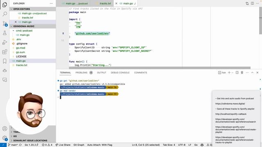Image resolution: width=262 pixels, height=147 pixels.
Task: Open the Accounts icon in activity bar
Action: pyautogui.click(x=5, y=129)
